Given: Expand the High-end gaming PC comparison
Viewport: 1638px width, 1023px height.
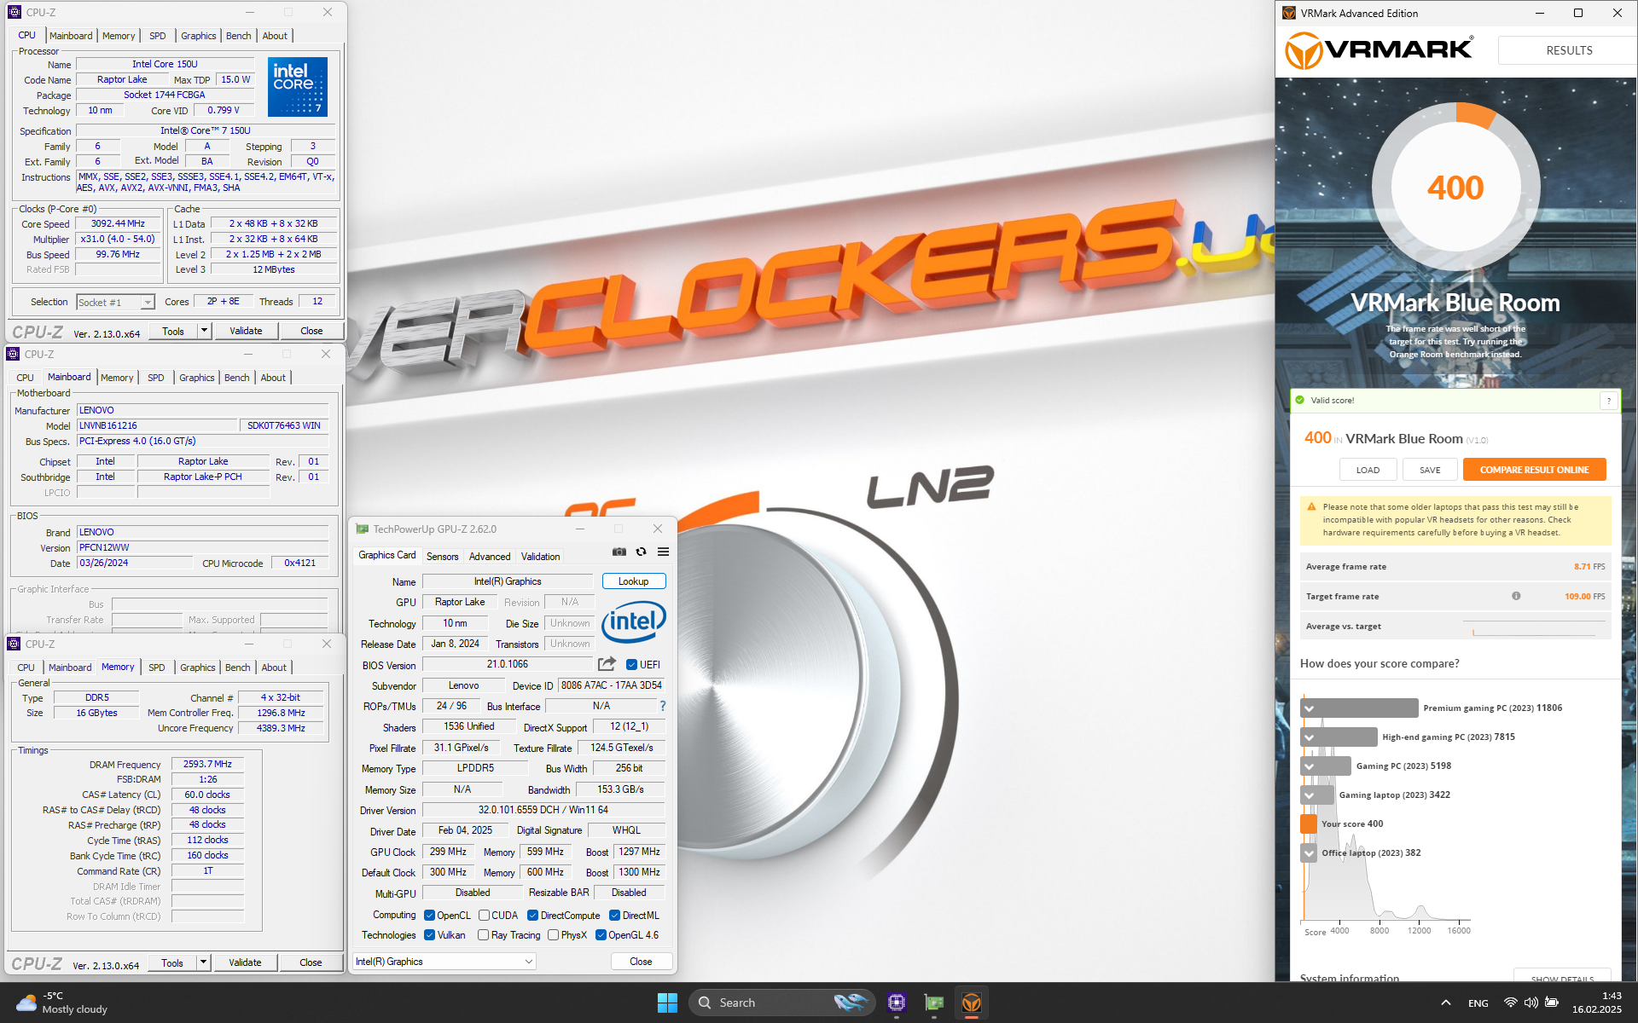Looking at the screenshot, I should click(x=1309, y=737).
